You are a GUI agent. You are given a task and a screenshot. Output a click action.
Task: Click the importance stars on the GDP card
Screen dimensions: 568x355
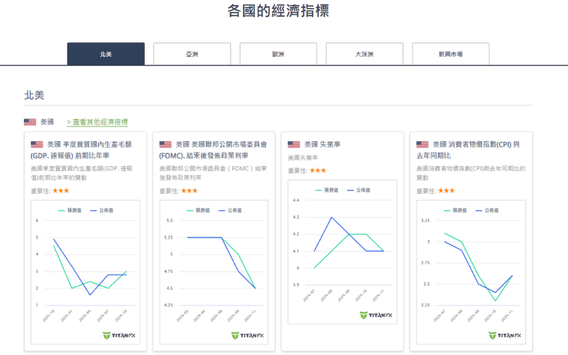tap(61, 190)
